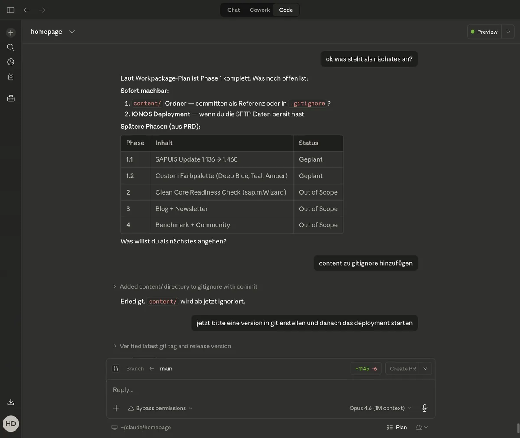Toggle Bypass permissions setting
Screen dimensions: 520x438
[160, 408]
